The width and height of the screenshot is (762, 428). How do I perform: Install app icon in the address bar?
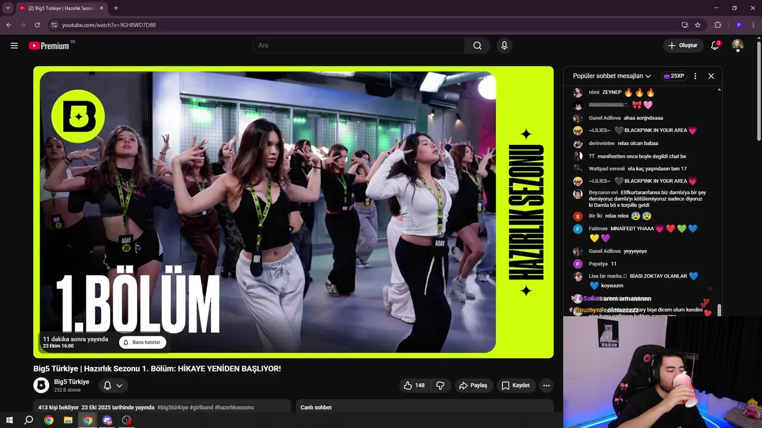[x=685, y=25]
